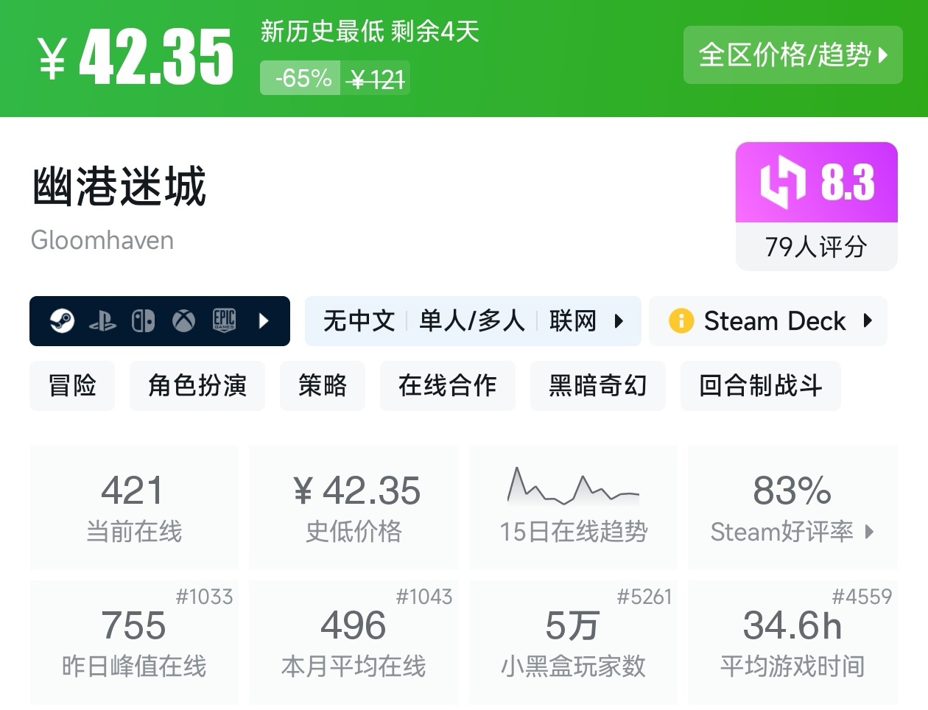The width and height of the screenshot is (928, 710).
Task: Click the Steam Deck compatibility warning icon
Action: [681, 321]
